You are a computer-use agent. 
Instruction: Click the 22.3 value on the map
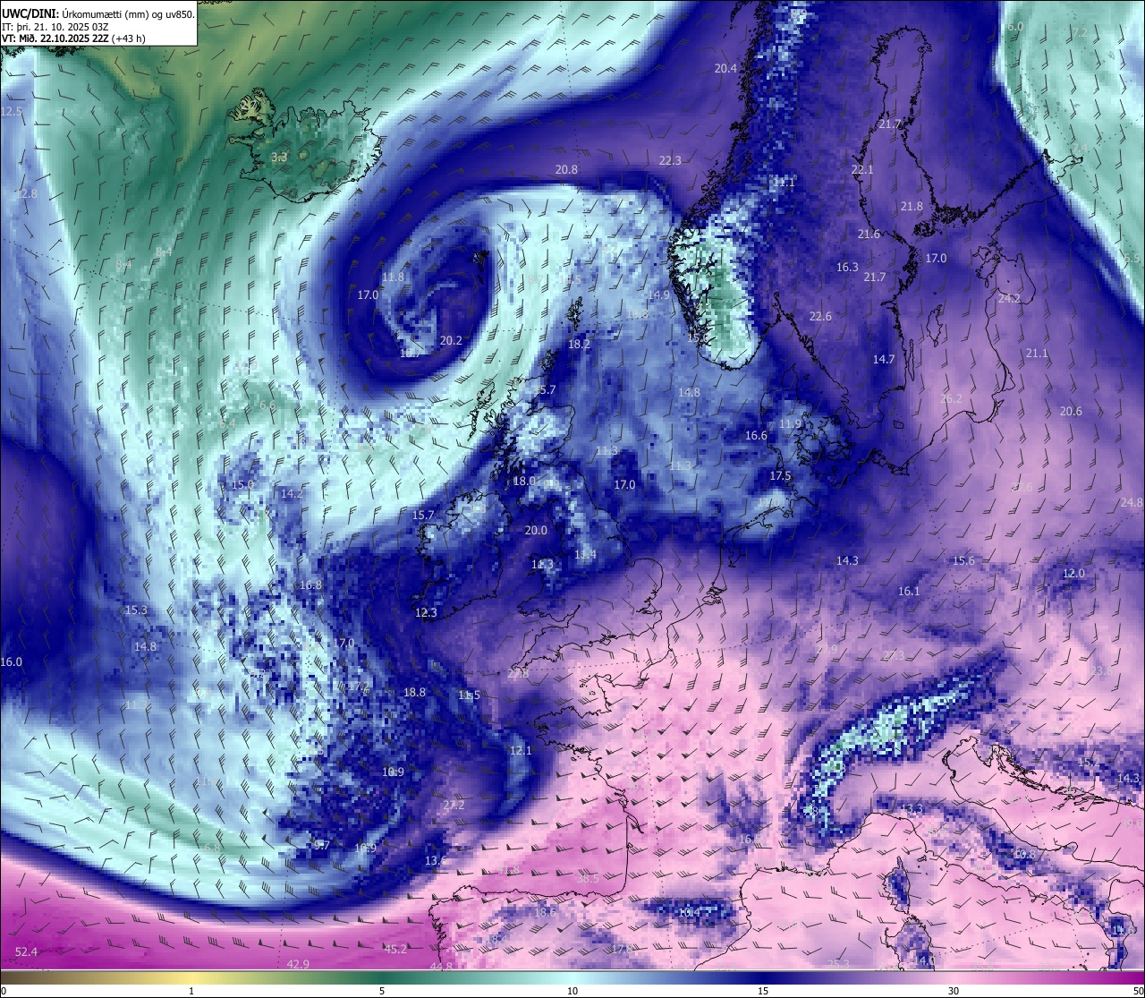point(670,161)
